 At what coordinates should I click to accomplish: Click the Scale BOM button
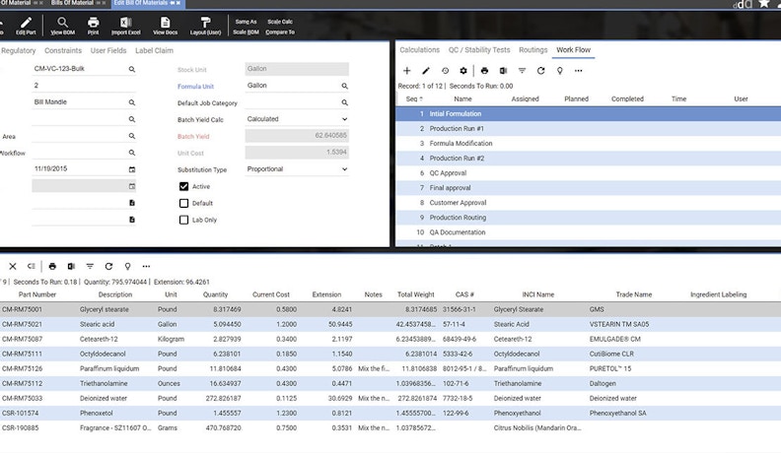[x=246, y=32]
